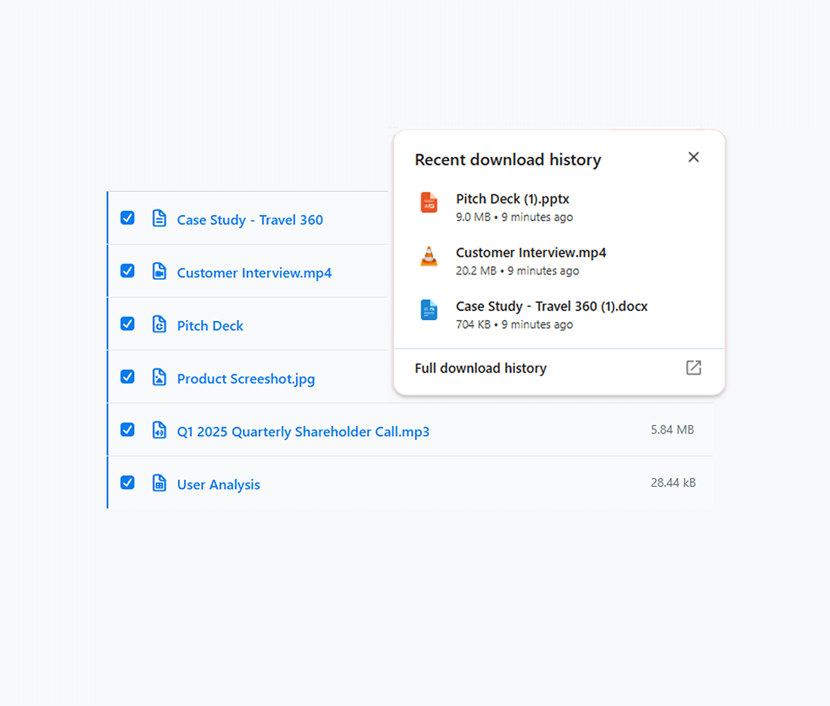Image resolution: width=830 pixels, height=706 pixels.
Task: Click the presentation file icon beside Pitch Deck
Action: [159, 324]
